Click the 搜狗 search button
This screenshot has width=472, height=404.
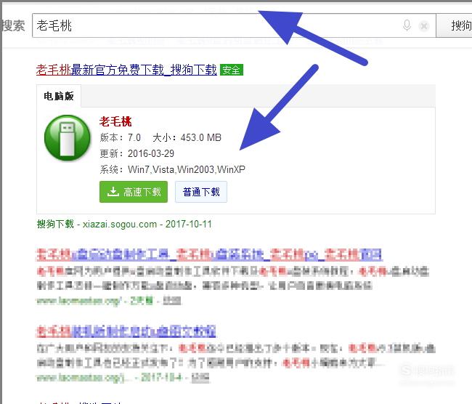455,25
